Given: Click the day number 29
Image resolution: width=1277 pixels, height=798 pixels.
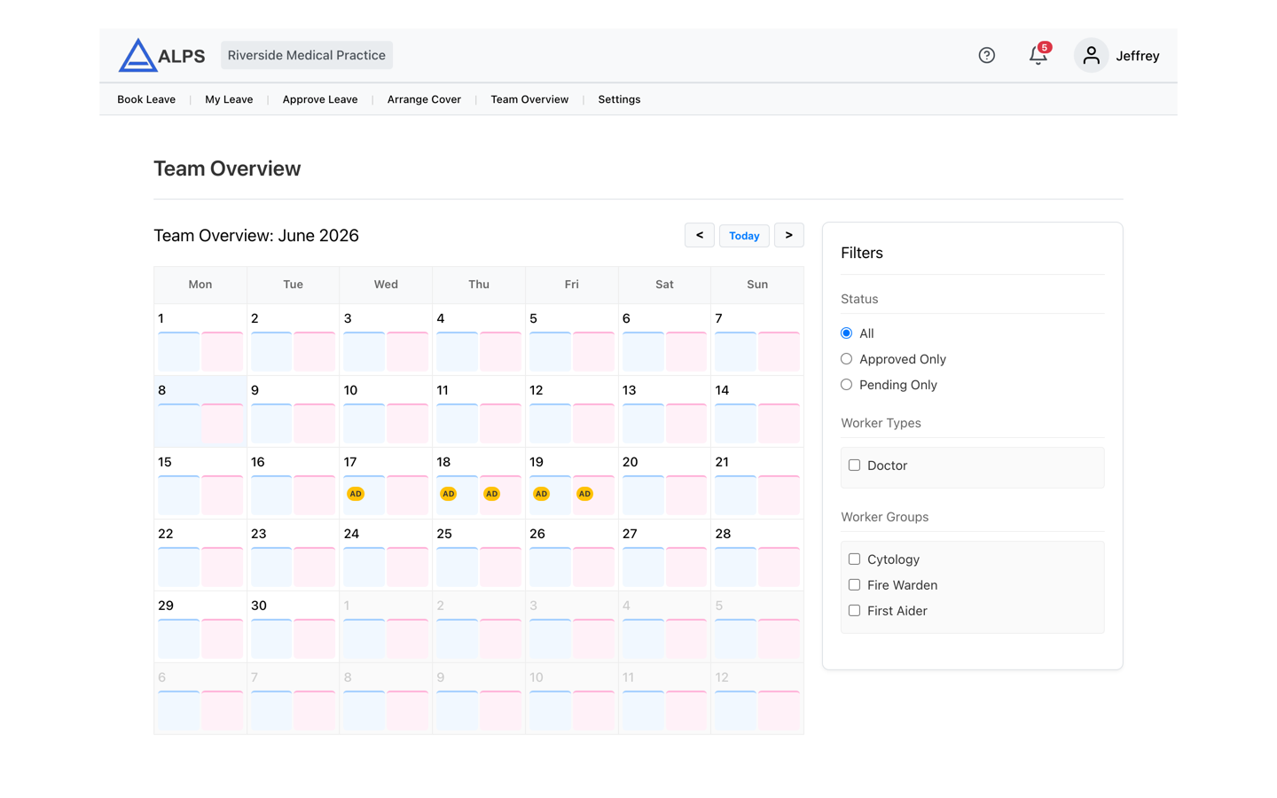Looking at the screenshot, I should click(x=166, y=606).
